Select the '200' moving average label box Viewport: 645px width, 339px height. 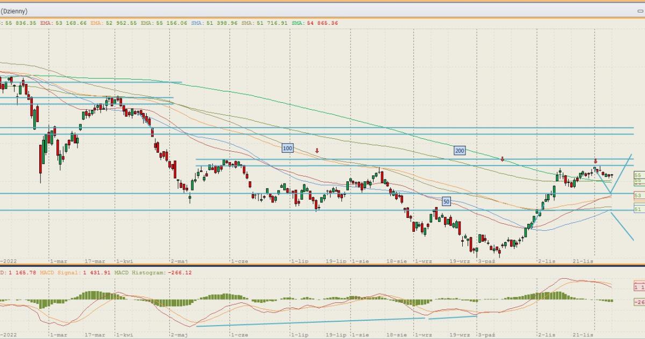[459, 151]
